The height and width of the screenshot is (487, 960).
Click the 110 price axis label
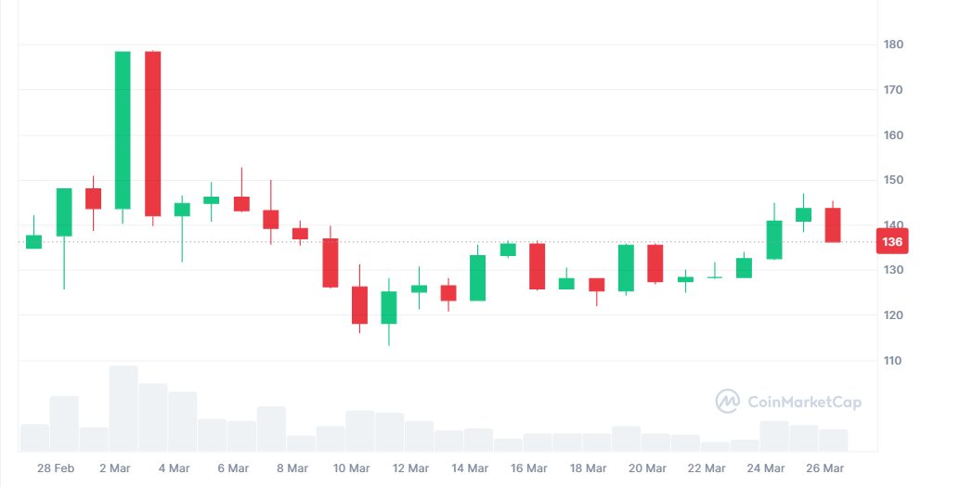click(893, 360)
